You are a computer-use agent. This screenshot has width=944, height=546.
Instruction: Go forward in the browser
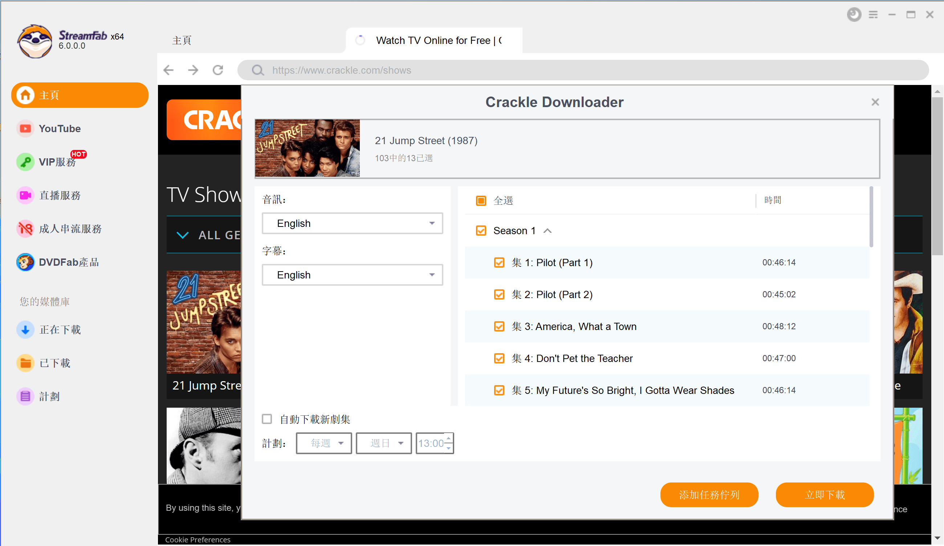click(x=193, y=70)
